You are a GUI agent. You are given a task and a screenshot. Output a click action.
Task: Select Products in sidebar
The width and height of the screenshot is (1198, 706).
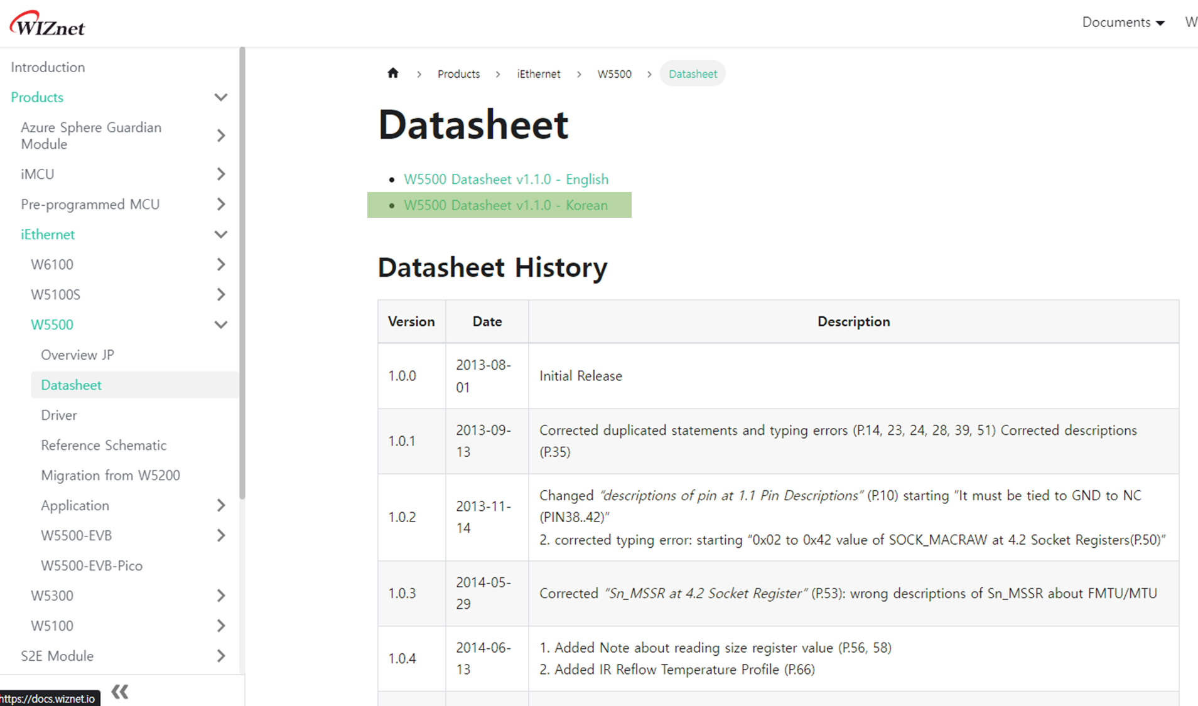click(x=37, y=97)
